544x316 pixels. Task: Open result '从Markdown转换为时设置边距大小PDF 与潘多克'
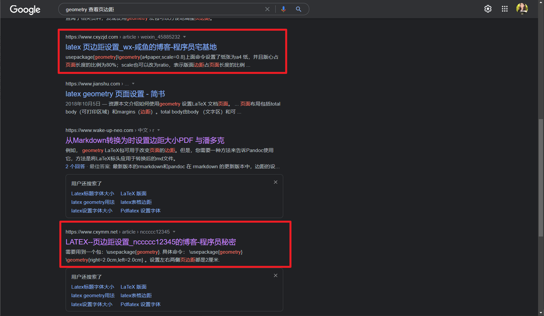coord(145,141)
